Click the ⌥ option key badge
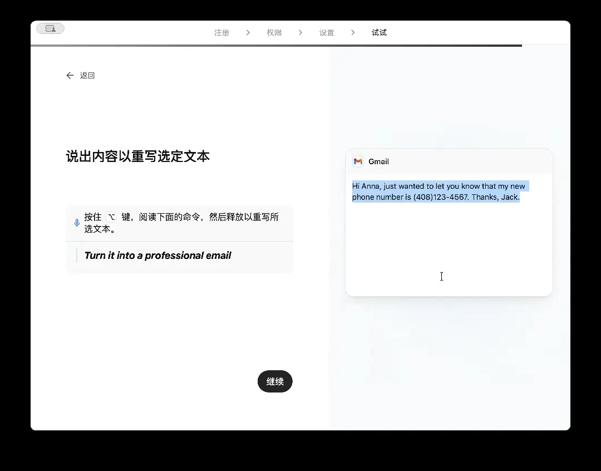The height and width of the screenshot is (471, 601). 110,217
